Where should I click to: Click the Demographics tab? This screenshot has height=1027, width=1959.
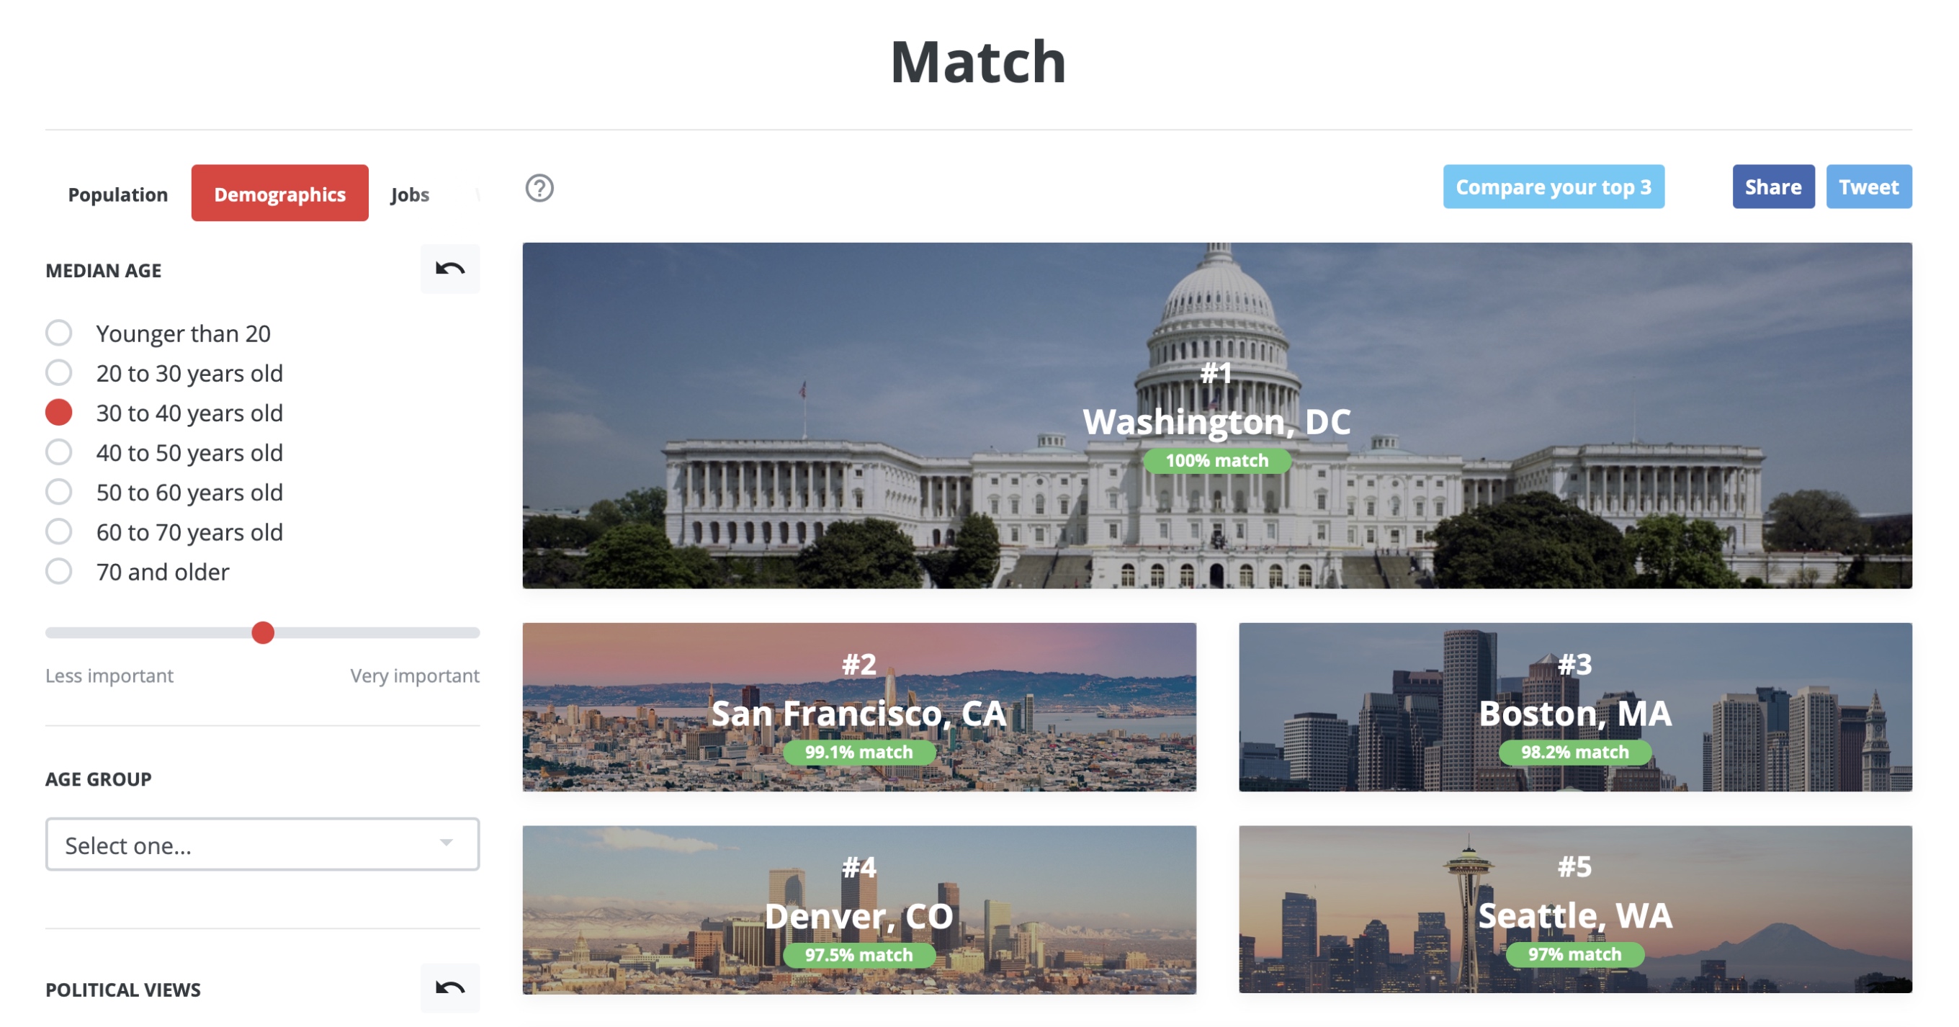click(x=280, y=193)
